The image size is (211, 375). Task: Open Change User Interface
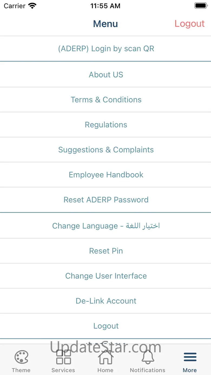(x=106, y=276)
